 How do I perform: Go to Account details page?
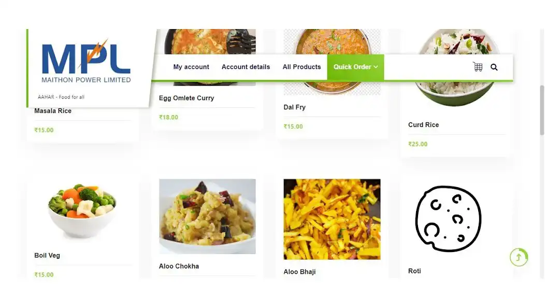[x=246, y=67]
